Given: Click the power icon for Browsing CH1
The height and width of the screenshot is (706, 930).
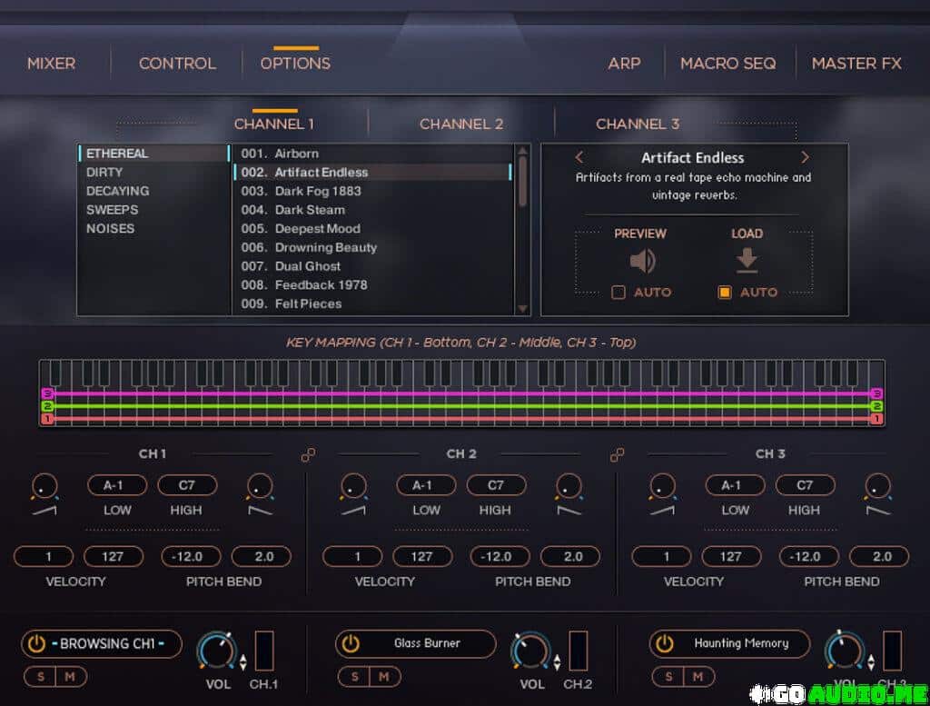Looking at the screenshot, I should coord(36,644).
